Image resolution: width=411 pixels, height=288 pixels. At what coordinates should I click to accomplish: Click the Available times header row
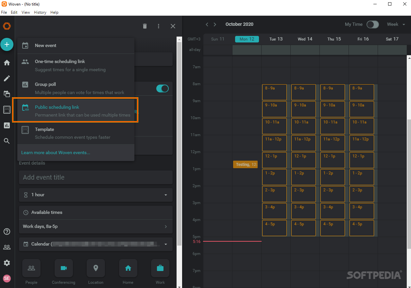96,213
